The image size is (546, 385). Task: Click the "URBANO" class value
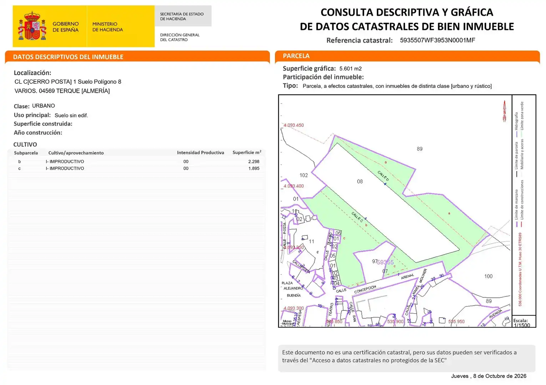point(44,106)
